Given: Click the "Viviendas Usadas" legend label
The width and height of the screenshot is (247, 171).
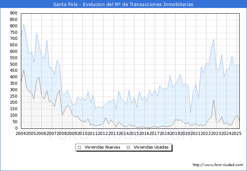Looking at the screenshot, I should [x=151, y=147].
